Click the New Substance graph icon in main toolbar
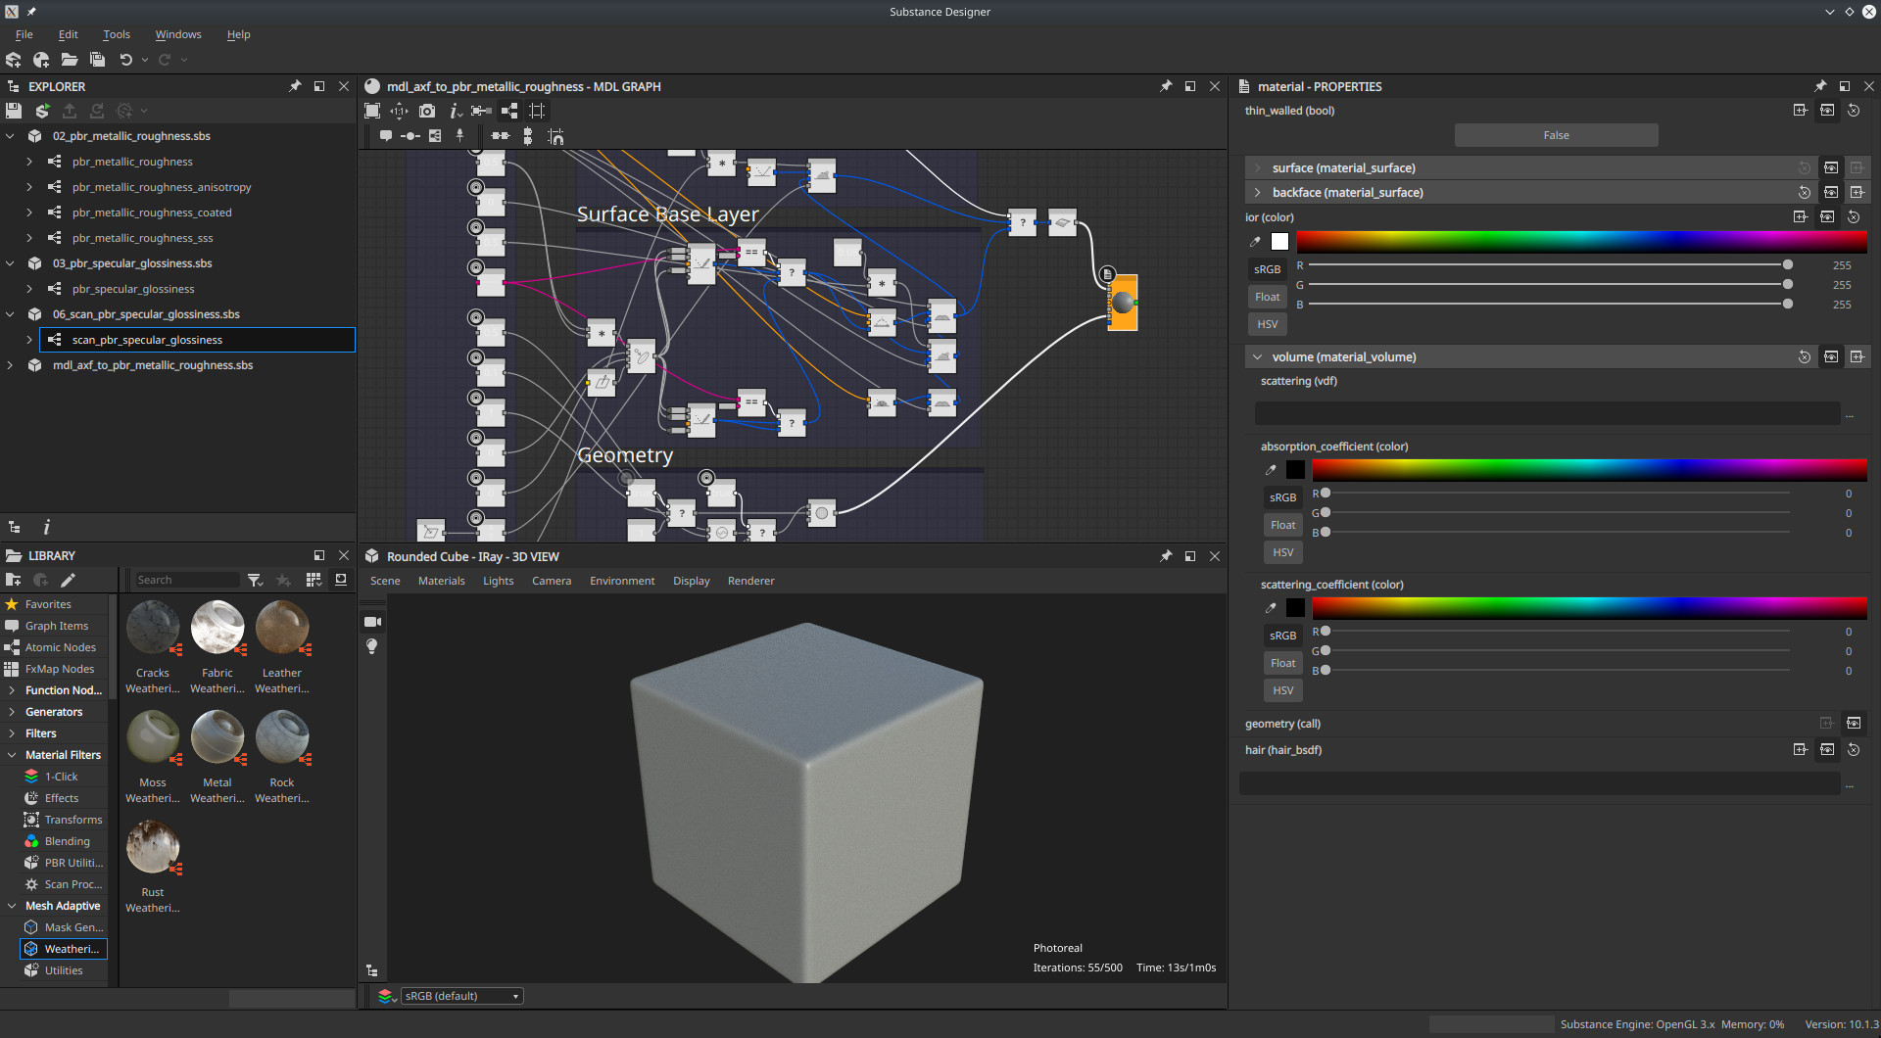Image resolution: width=1881 pixels, height=1038 pixels. (x=14, y=60)
